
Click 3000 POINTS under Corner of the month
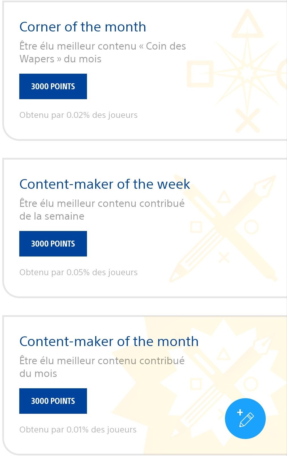53,86
